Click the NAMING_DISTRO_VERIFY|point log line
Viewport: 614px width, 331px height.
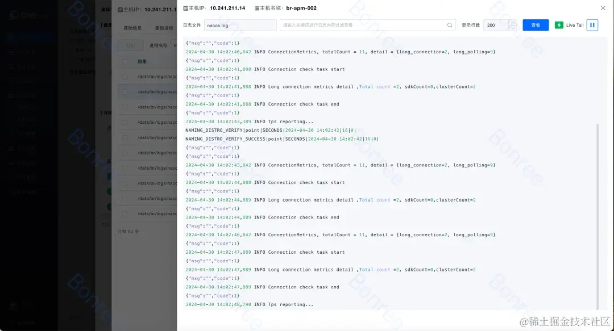pos(271,130)
